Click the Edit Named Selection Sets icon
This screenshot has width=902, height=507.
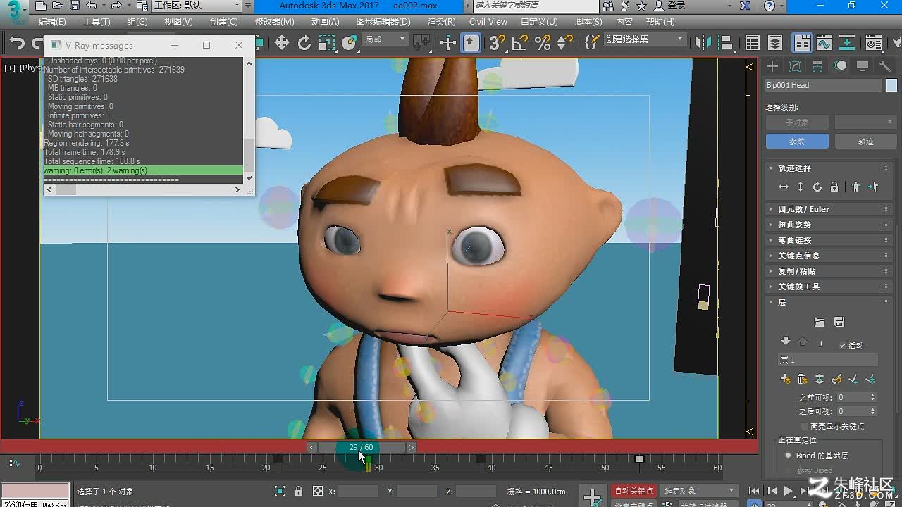click(x=593, y=43)
